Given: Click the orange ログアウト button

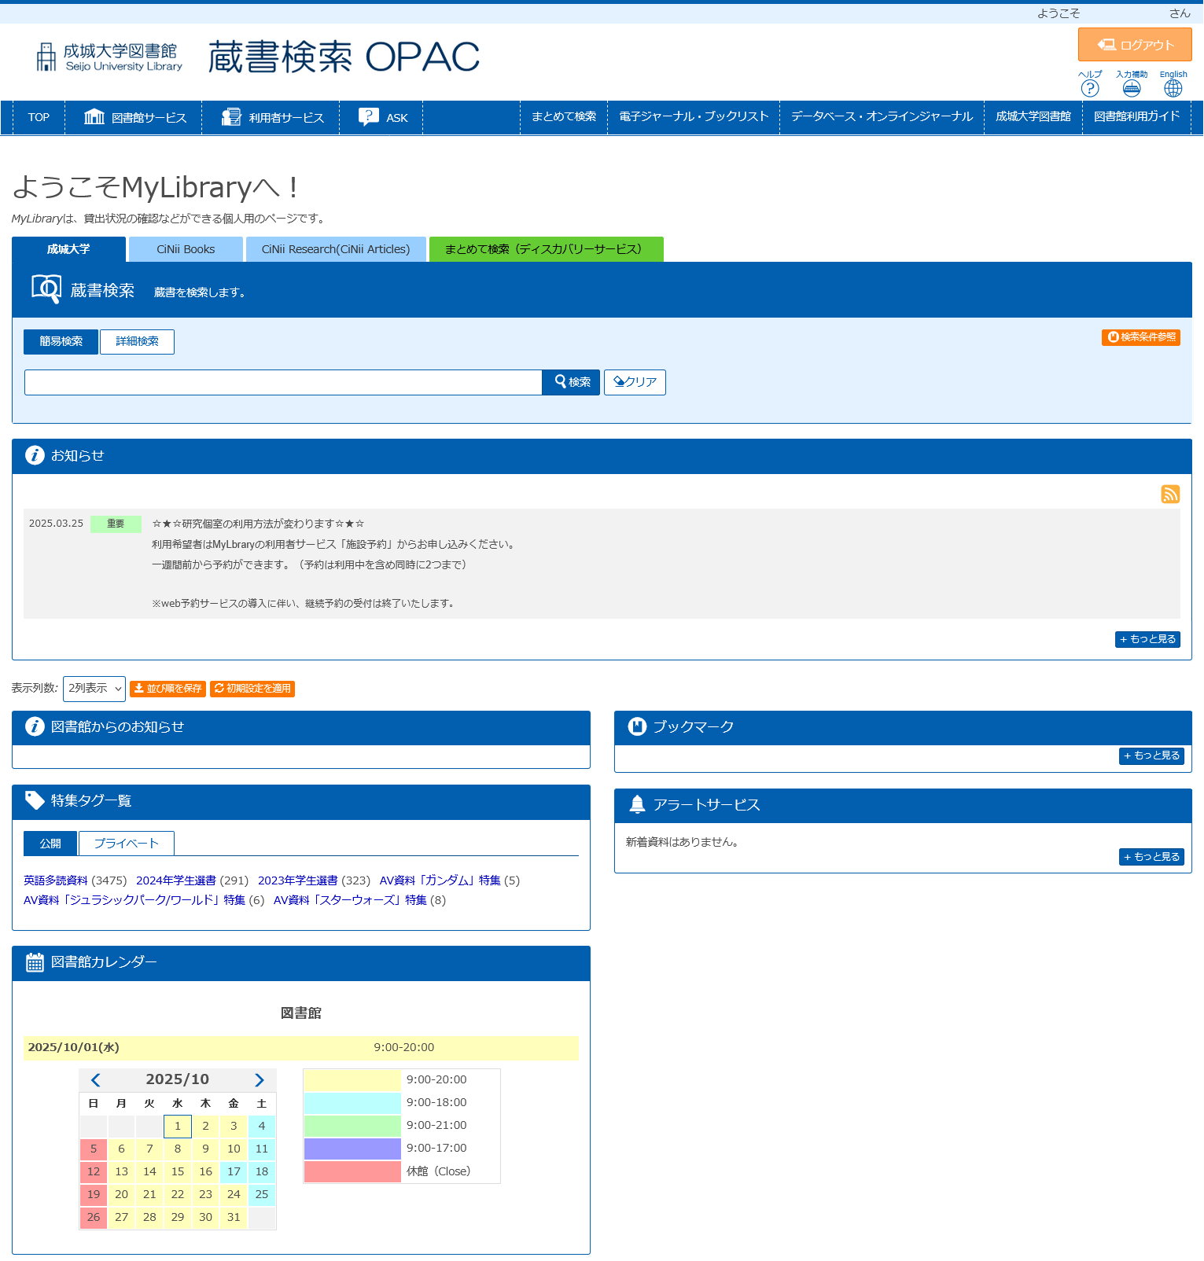Looking at the screenshot, I should pos(1135,45).
